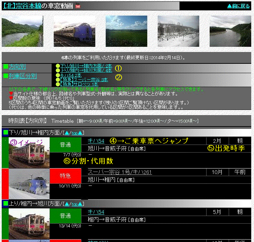
Task: Click the green square icon beside 列車区分別
Action: 6,76
